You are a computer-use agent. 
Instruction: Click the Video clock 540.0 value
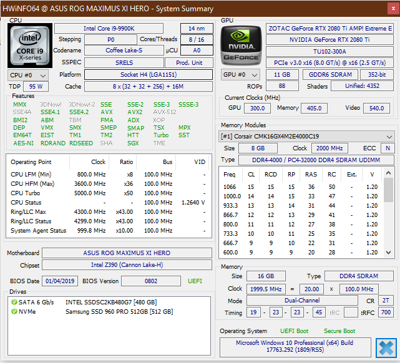376,109
